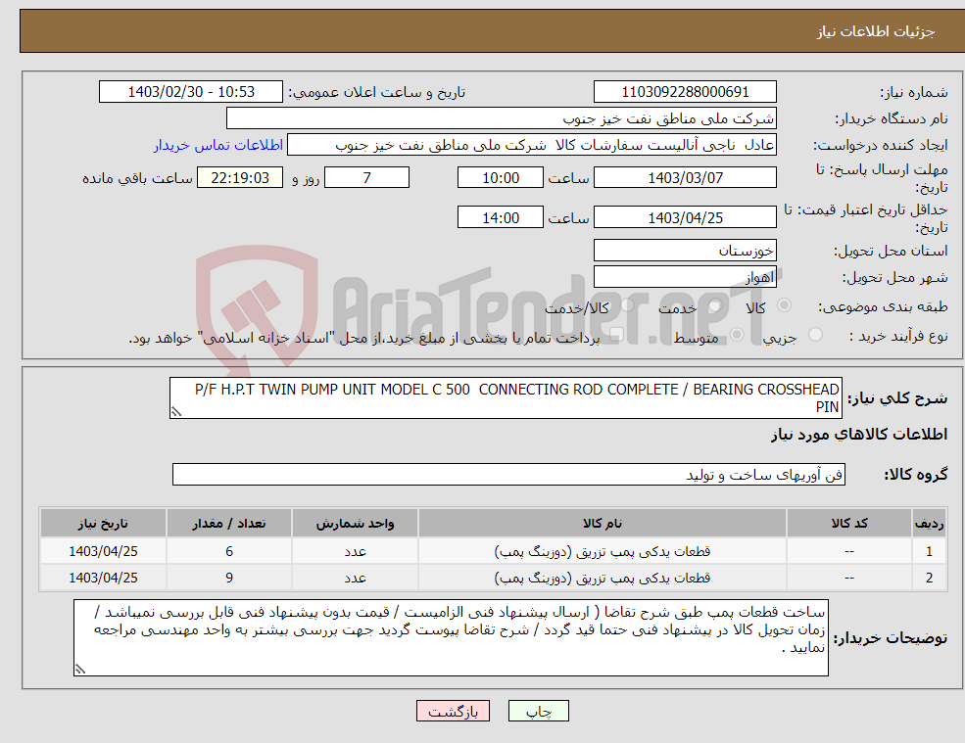The image size is (965, 743).
Task: Click quantity 6 in row 1
Action: coord(229,551)
